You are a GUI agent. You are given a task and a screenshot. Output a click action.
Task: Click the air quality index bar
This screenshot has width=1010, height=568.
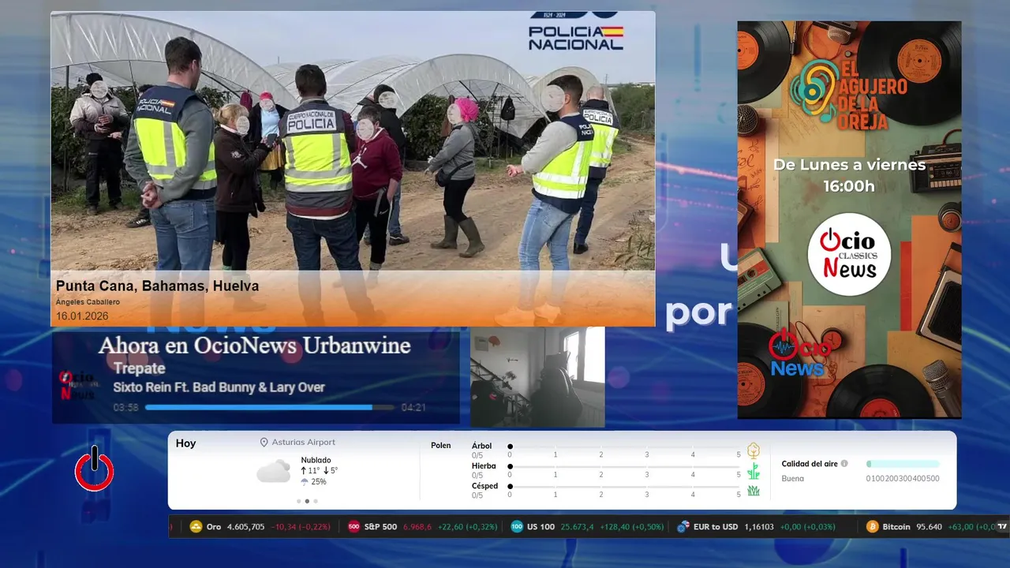pos(903,464)
